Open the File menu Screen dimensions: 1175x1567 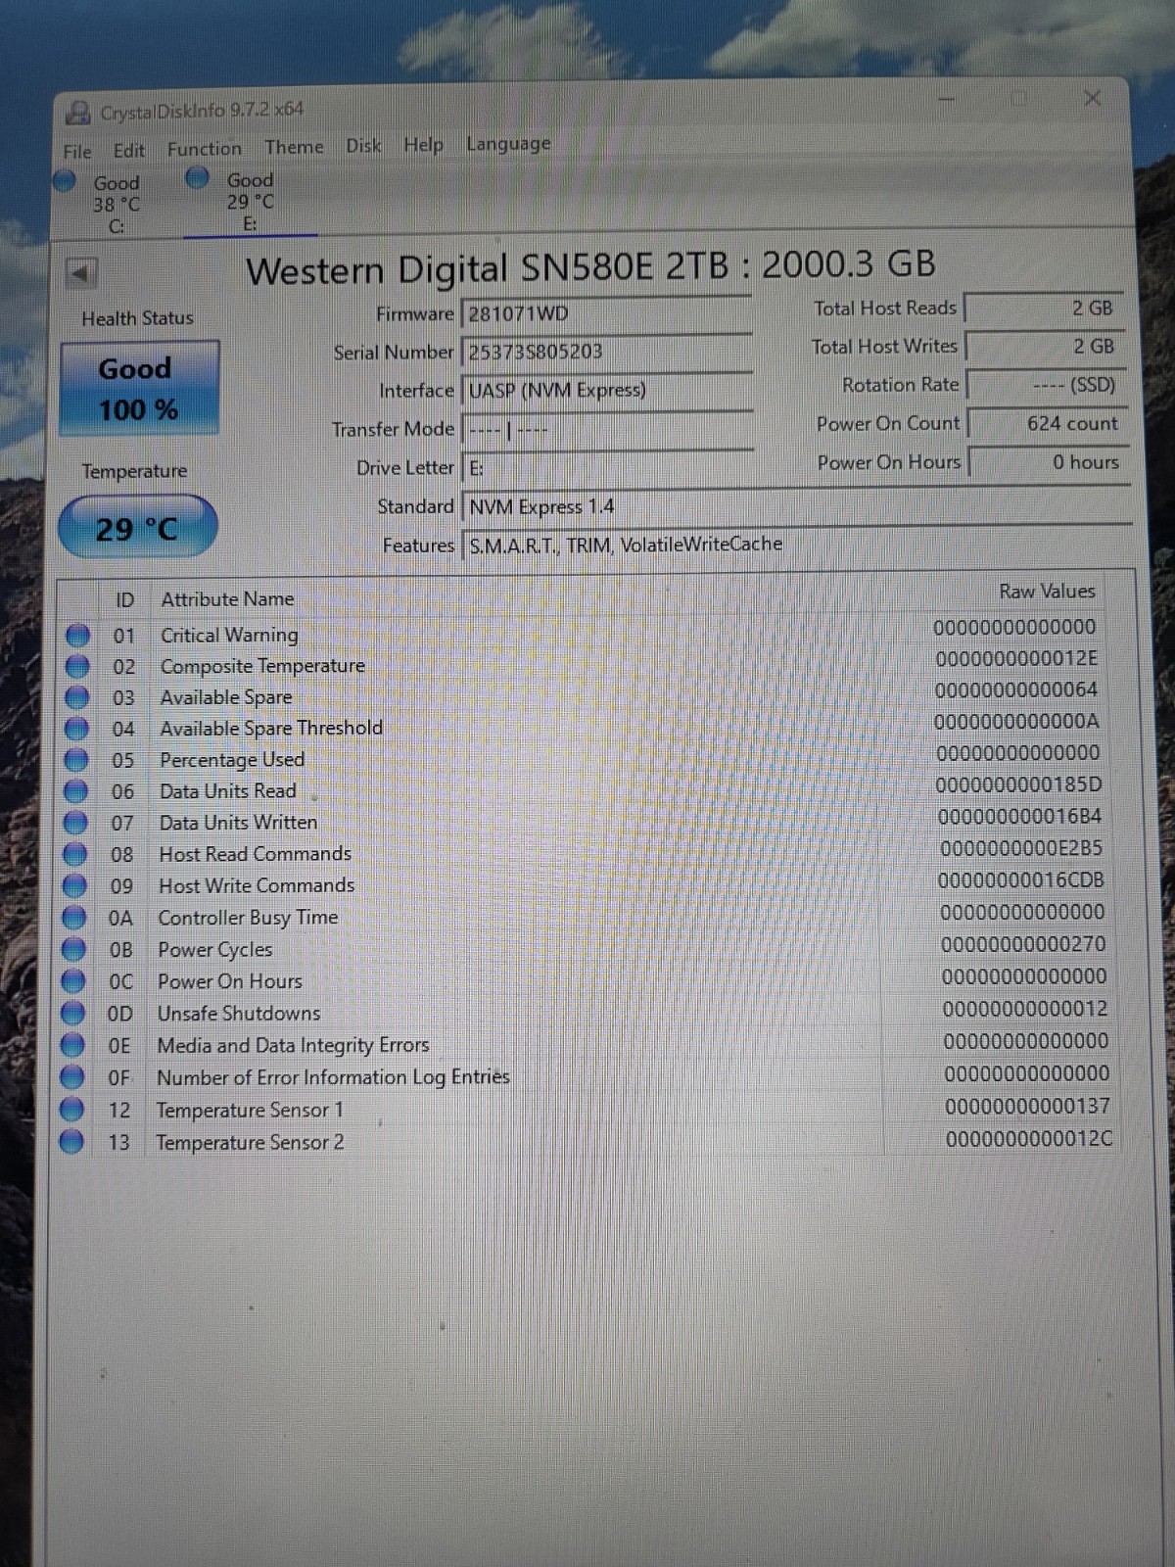[76, 152]
